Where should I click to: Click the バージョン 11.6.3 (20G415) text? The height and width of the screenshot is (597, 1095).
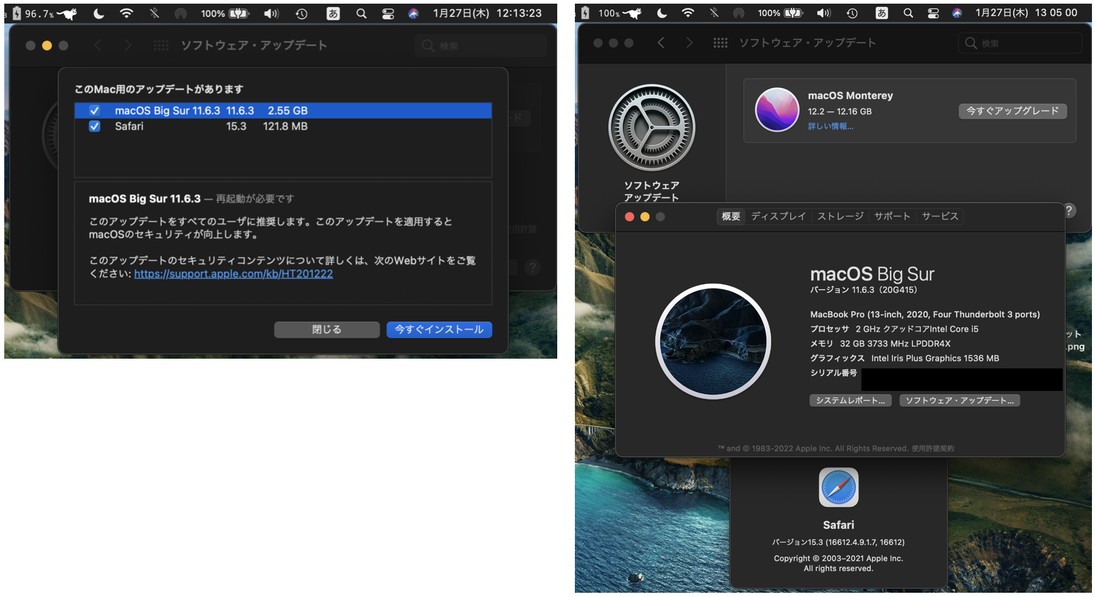(x=863, y=290)
